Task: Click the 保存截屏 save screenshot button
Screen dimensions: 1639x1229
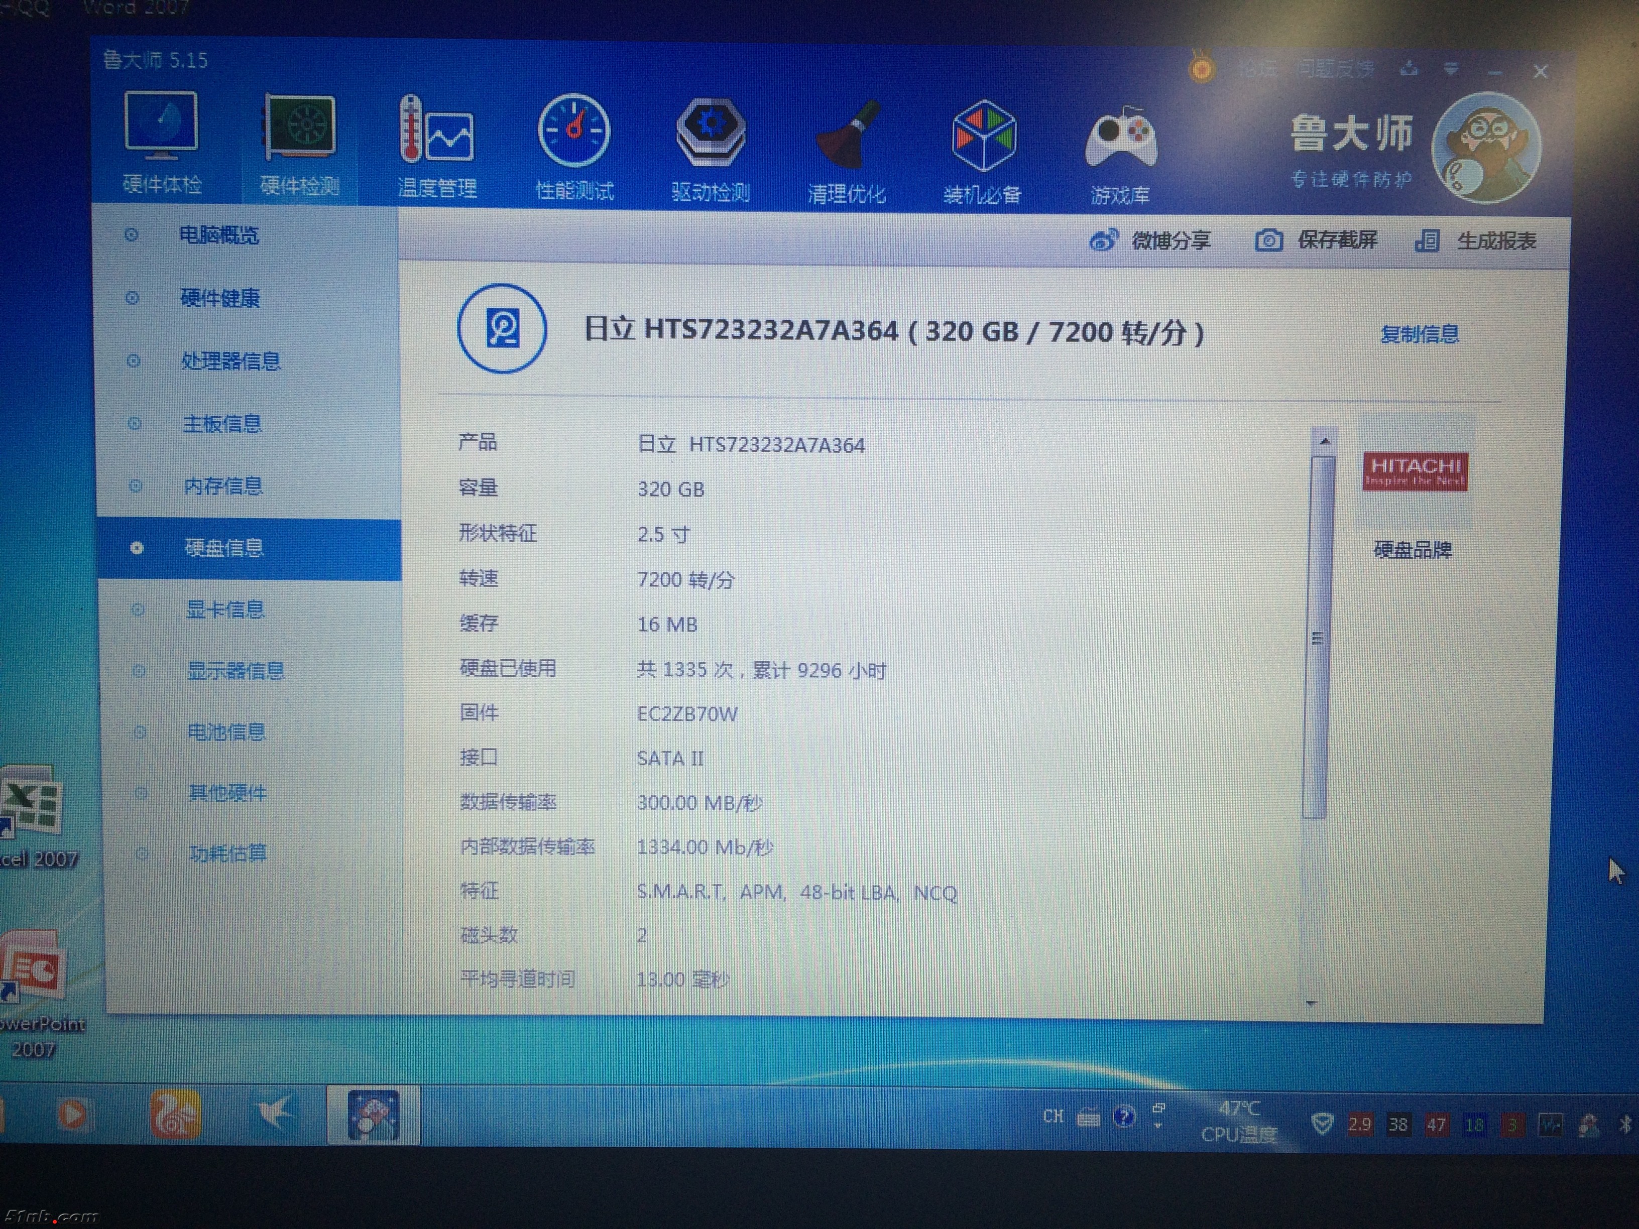Action: pos(1317,240)
